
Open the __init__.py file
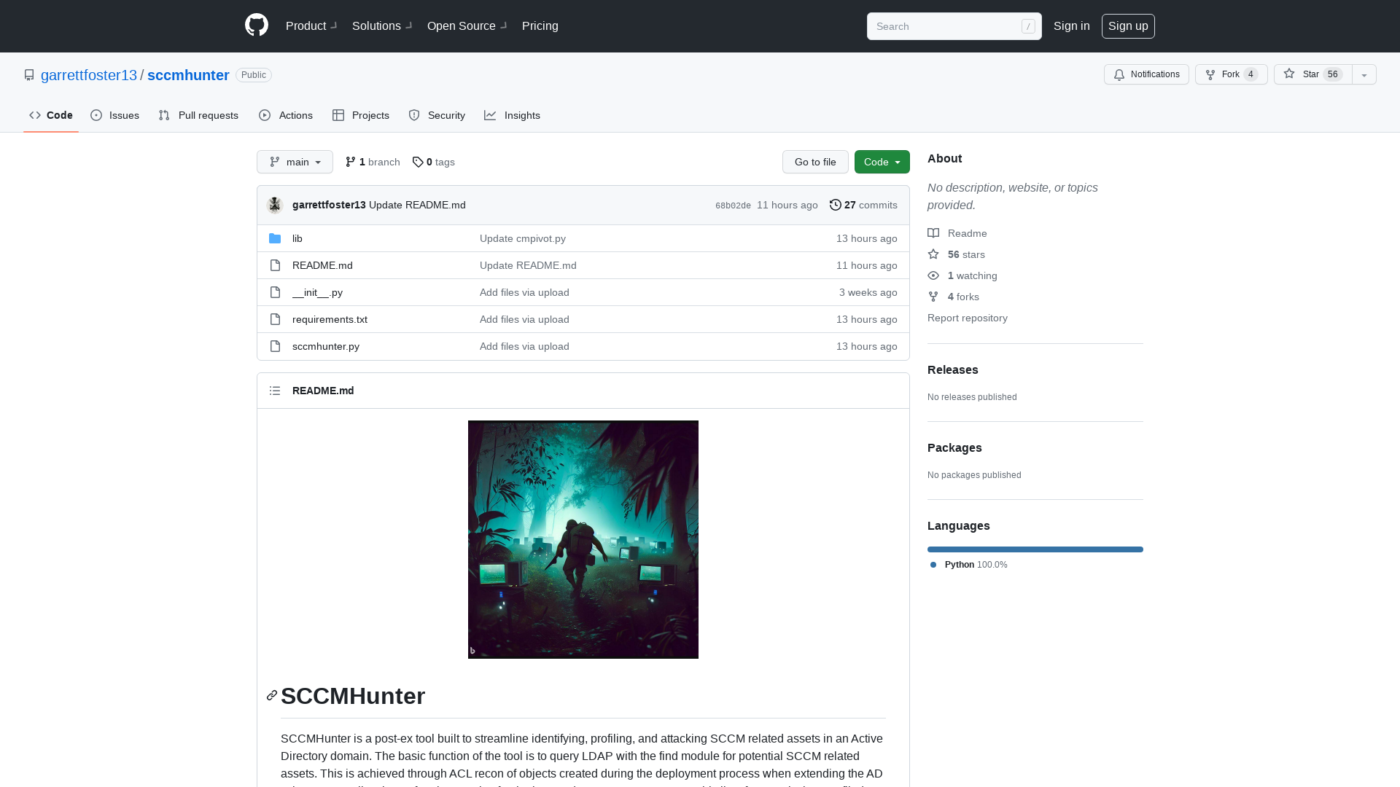point(317,292)
